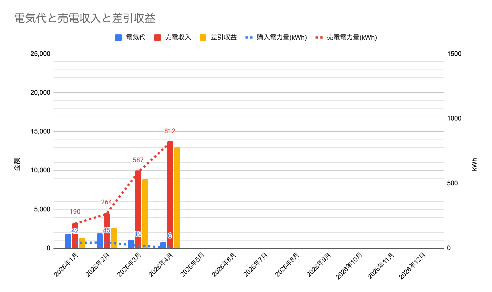The image size is (492, 292).
Task: Click the 売電収入 legend label
Action: [178, 37]
